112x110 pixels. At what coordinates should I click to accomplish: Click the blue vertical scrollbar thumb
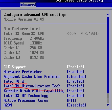point(108,55)
